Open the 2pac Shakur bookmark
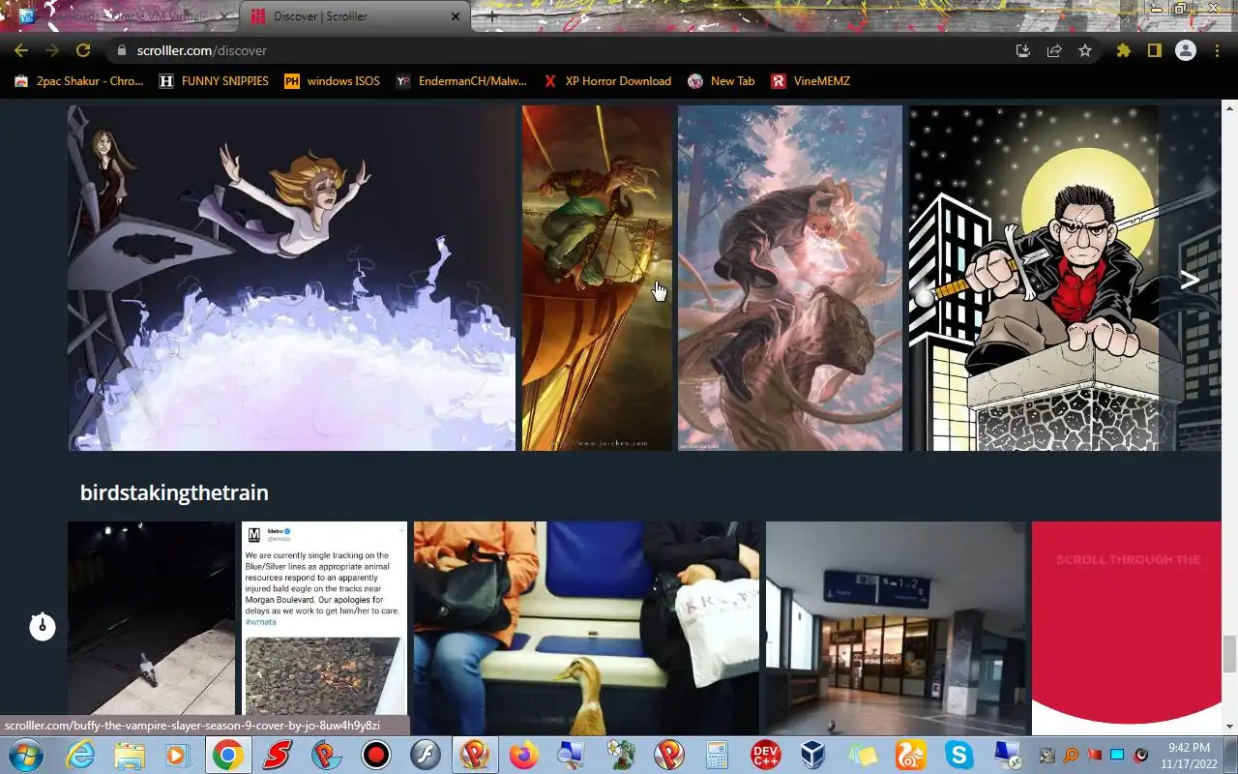This screenshot has width=1238, height=774. pyautogui.click(x=79, y=81)
